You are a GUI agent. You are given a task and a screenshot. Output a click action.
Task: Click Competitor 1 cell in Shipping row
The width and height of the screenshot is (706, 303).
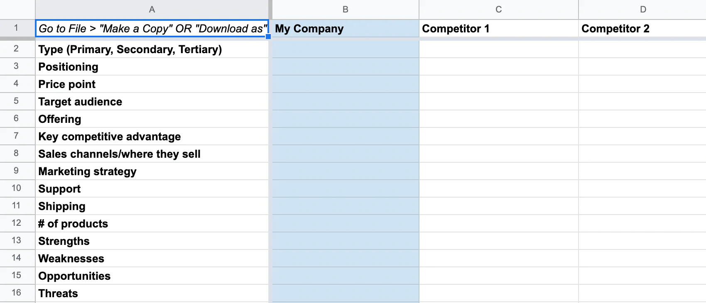(499, 206)
